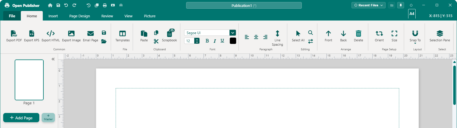Save using the title bar floppy icon
457x128 pixels.
click(x=58, y=5)
